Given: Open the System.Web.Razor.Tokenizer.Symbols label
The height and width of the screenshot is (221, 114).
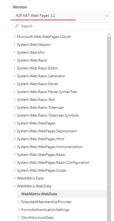Looking at the screenshot, I should pos(48,116).
